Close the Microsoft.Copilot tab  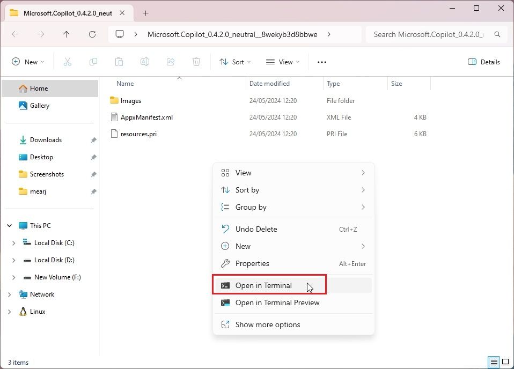pyautogui.click(x=122, y=13)
